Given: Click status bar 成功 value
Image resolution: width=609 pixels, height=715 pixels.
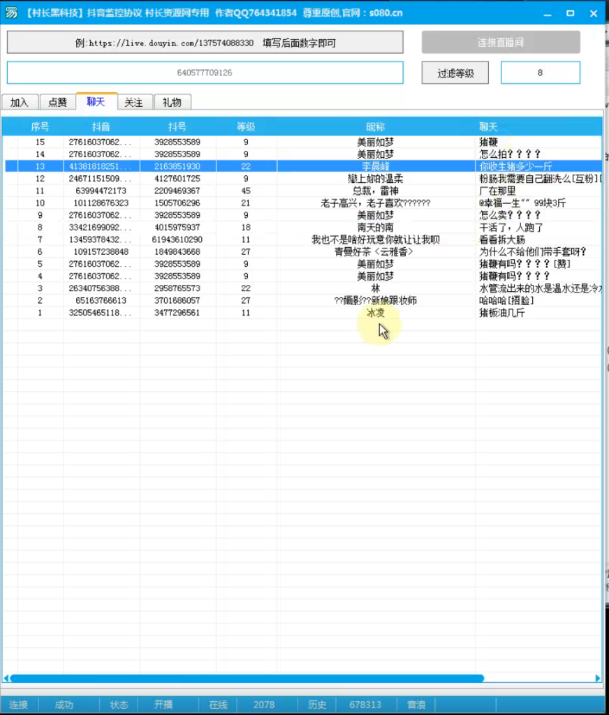Looking at the screenshot, I should tap(64, 705).
